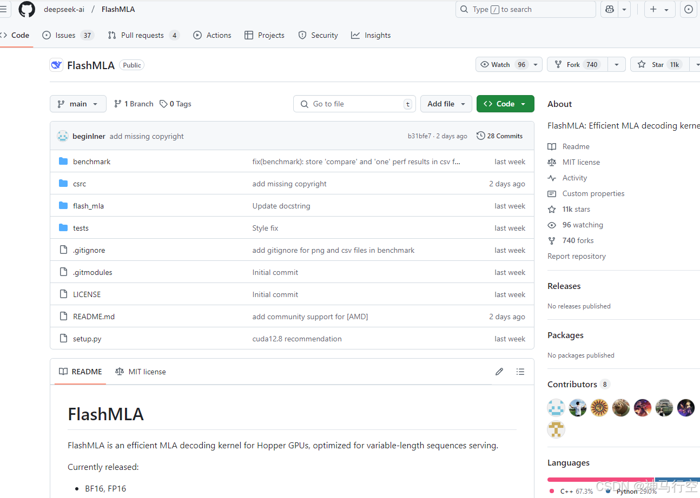
Task: Switch to the Actions tab
Action: (x=212, y=35)
